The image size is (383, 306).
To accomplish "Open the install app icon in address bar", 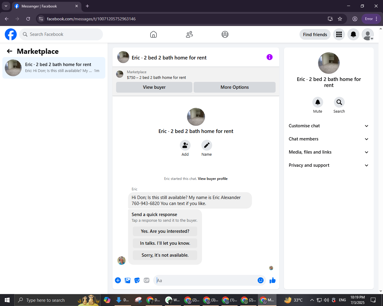I will [330, 19].
